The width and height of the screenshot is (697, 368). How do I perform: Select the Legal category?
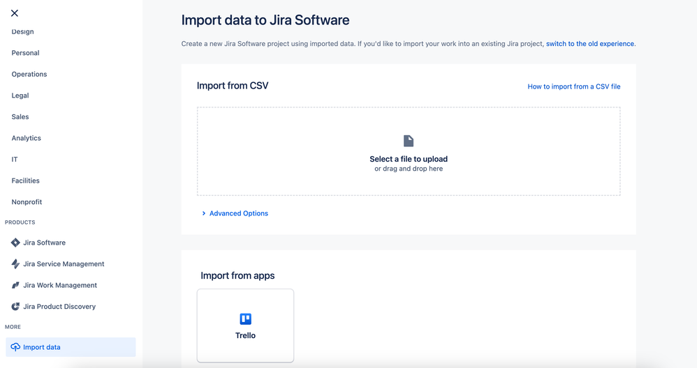click(20, 95)
